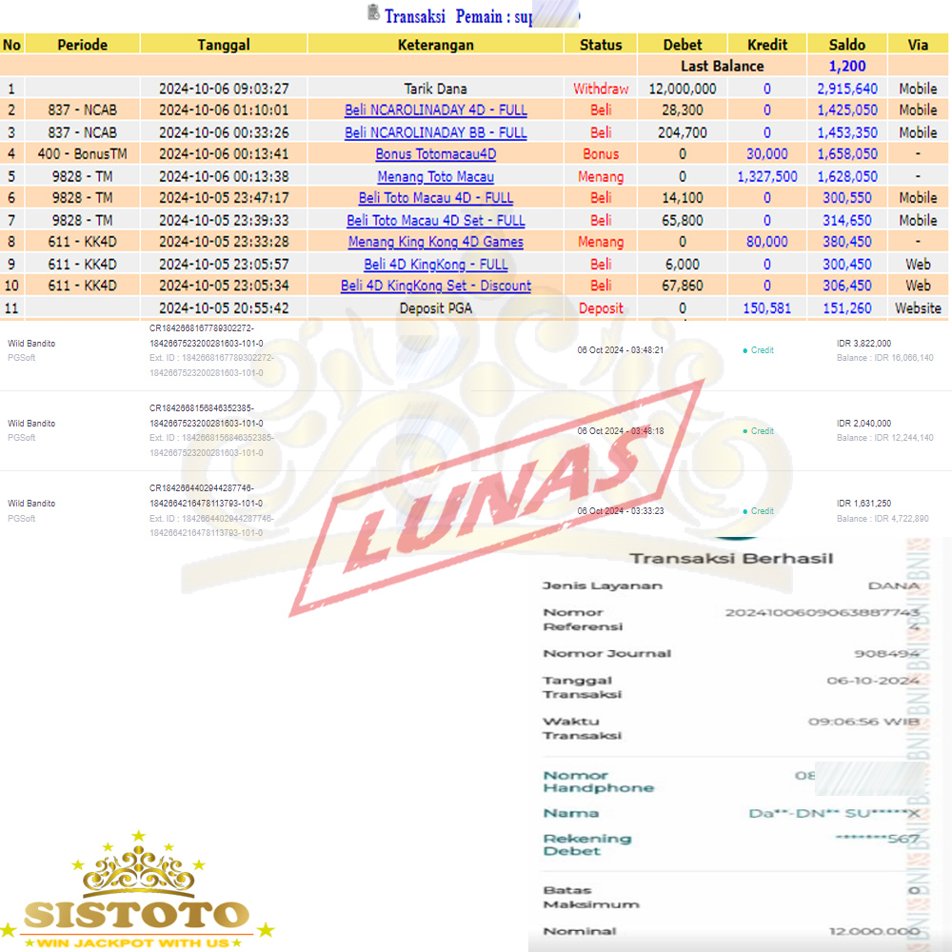Viewport: 952px width, 952px height.
Task: Click the Keterangan column header
Action: (435, 45)
